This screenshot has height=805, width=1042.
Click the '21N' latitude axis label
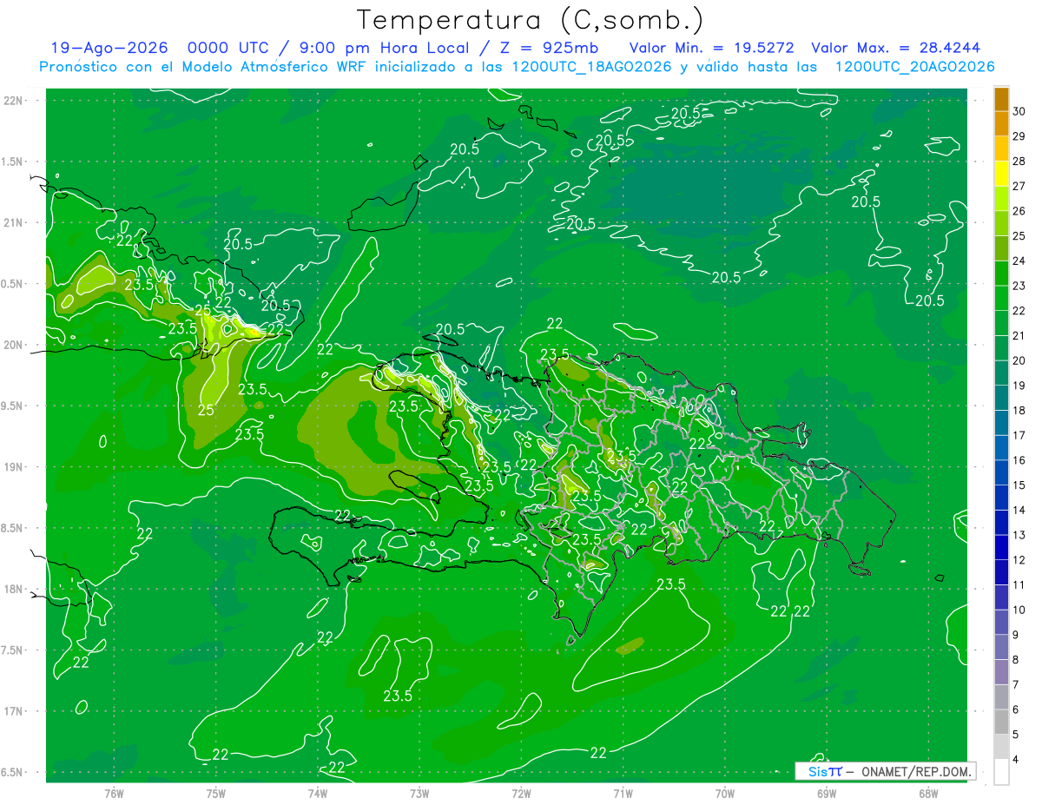[14, 222]
